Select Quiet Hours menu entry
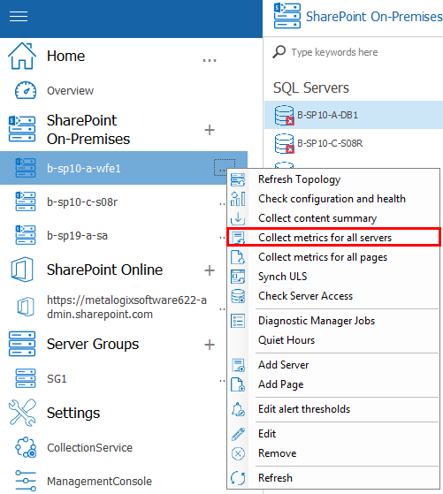The image size is (443, 494). (x=333, y=340)
